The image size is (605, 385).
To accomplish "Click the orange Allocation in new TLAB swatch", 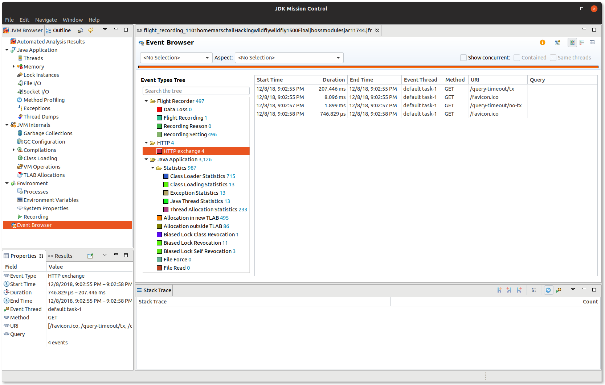I will (x=159, y=218).
